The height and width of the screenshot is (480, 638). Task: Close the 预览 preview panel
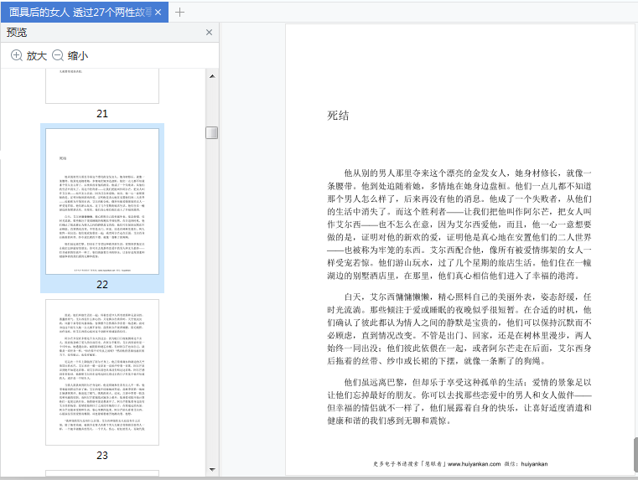[x=209, y=33]
